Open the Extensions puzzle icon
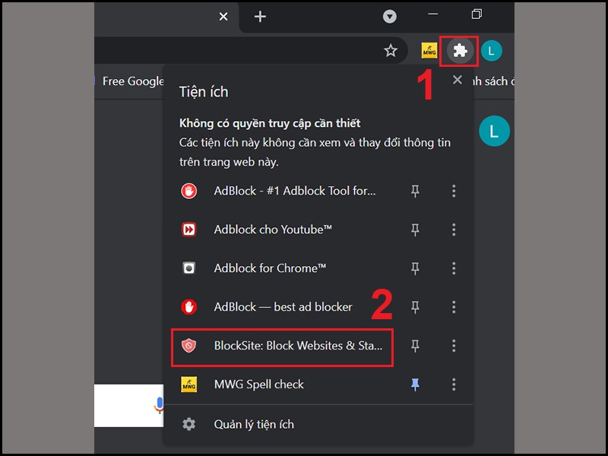 (x=459, y=51)
